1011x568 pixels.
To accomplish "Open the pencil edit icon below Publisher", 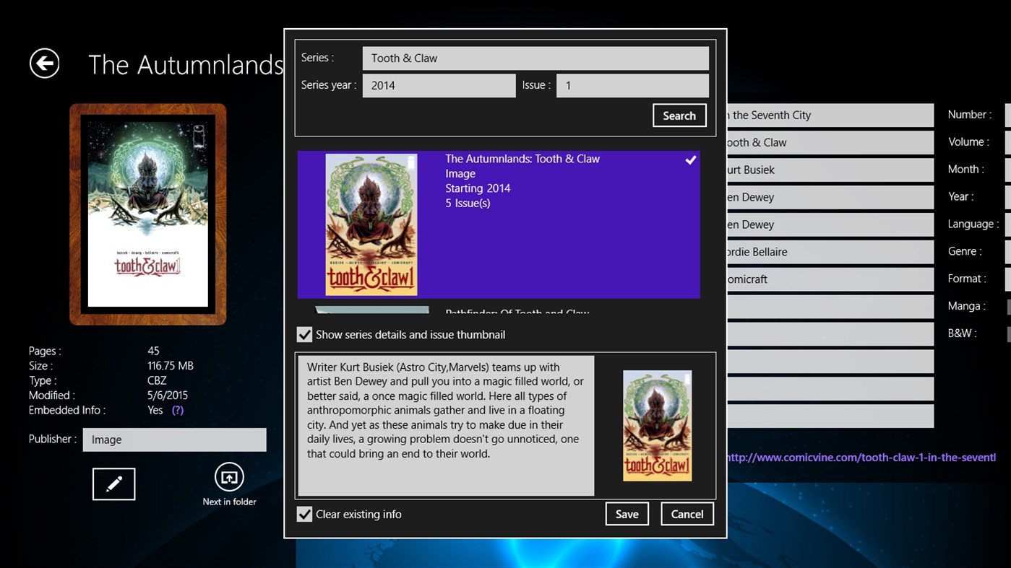I will point(113,484).
